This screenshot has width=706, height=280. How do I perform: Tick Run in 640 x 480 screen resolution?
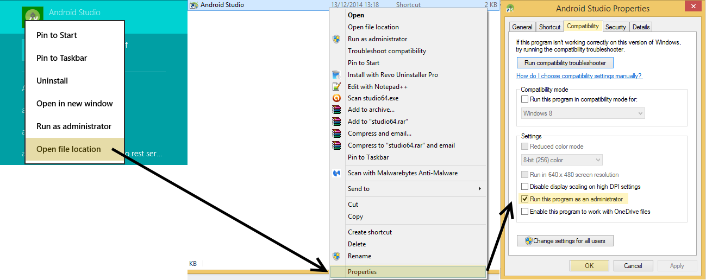pyautogui.click(x=524, y=175)
